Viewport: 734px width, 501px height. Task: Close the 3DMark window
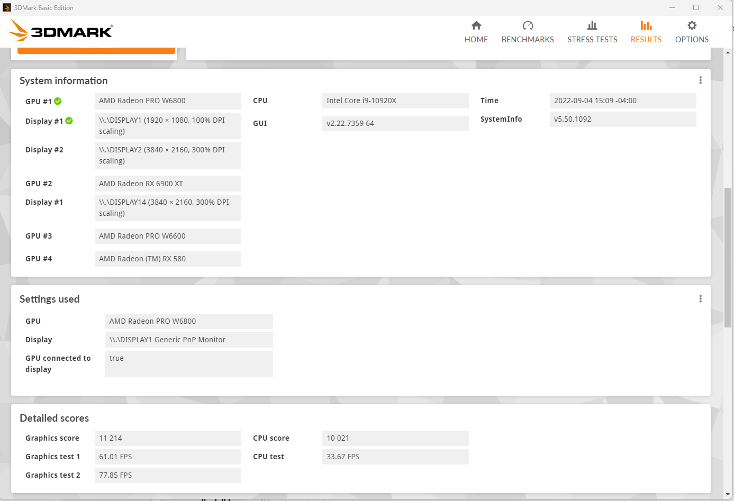tap(720, 7)
